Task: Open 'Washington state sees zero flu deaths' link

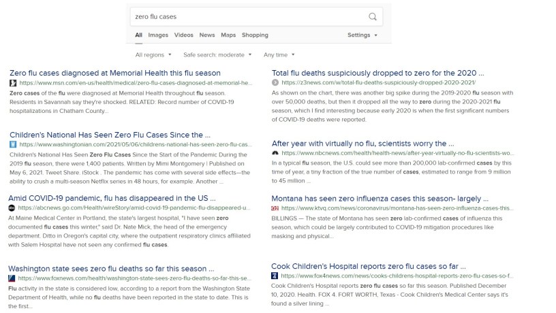Action: click(112, 268)
